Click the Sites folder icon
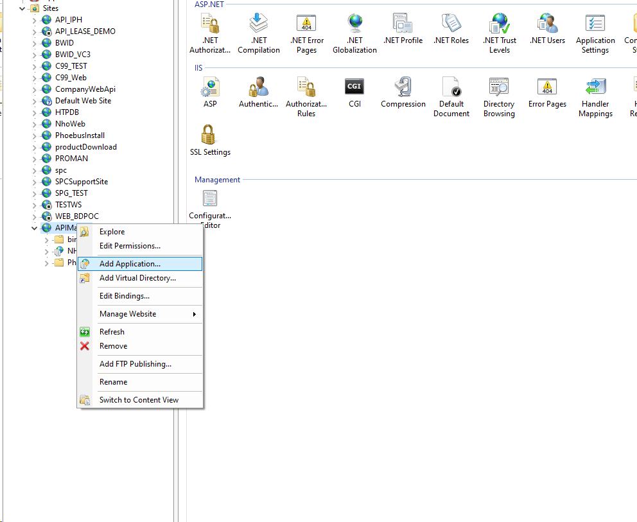Viewport: 637px width, 522px height. tap(35, 8)
